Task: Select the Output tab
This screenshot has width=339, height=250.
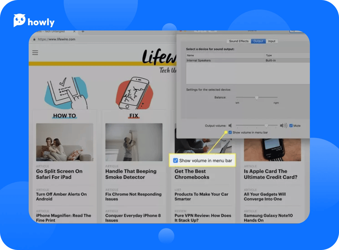Action: (x=258, y=41)
